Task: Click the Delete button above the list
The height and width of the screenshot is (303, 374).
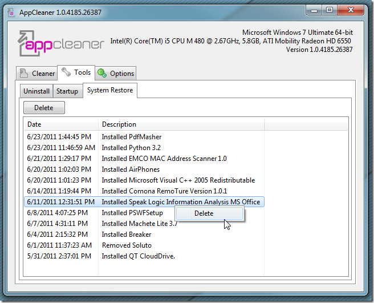Action: click(44, 108)
